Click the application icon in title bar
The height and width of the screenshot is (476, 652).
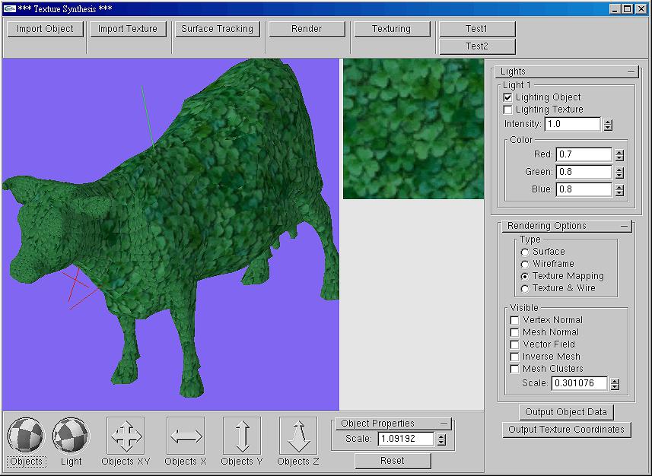coord(8,8)
